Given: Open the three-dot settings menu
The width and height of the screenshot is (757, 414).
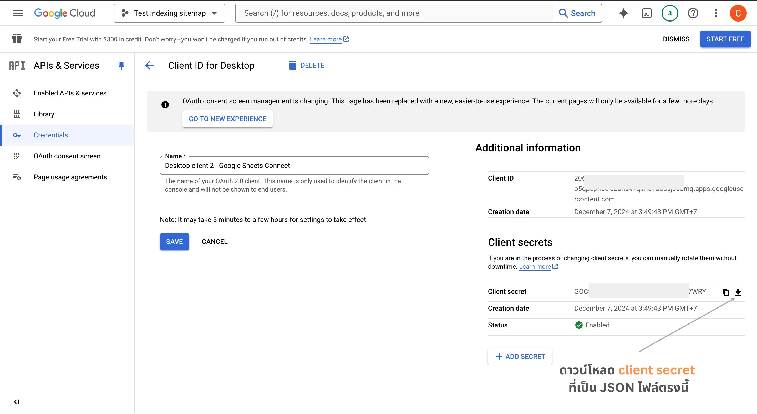Looking at the screenshot, I should [716, 13].
